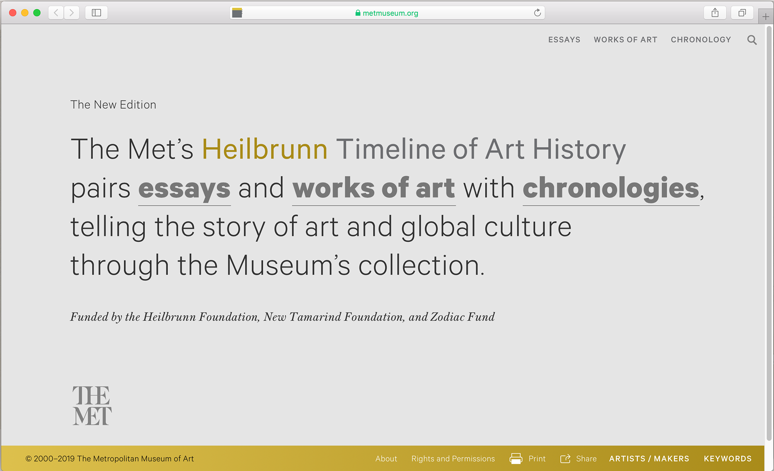The width and height of the screenshot is (774, 471).
Task: Add a new tab with plus button
Action: click(766, 17)
